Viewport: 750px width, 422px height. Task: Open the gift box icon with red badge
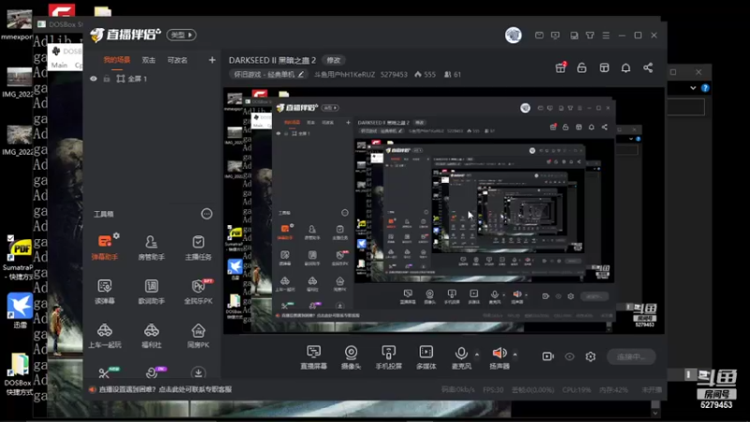pos(561,68)
